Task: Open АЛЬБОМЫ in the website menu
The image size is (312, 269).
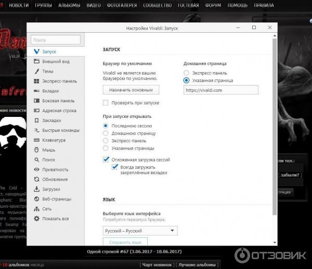Action: pos(69,5)
